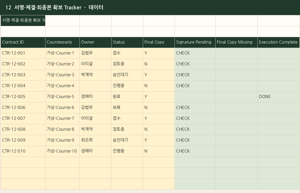300x193 pixels.
Task: Click the 완료 status cell
Action: [127, 97]
